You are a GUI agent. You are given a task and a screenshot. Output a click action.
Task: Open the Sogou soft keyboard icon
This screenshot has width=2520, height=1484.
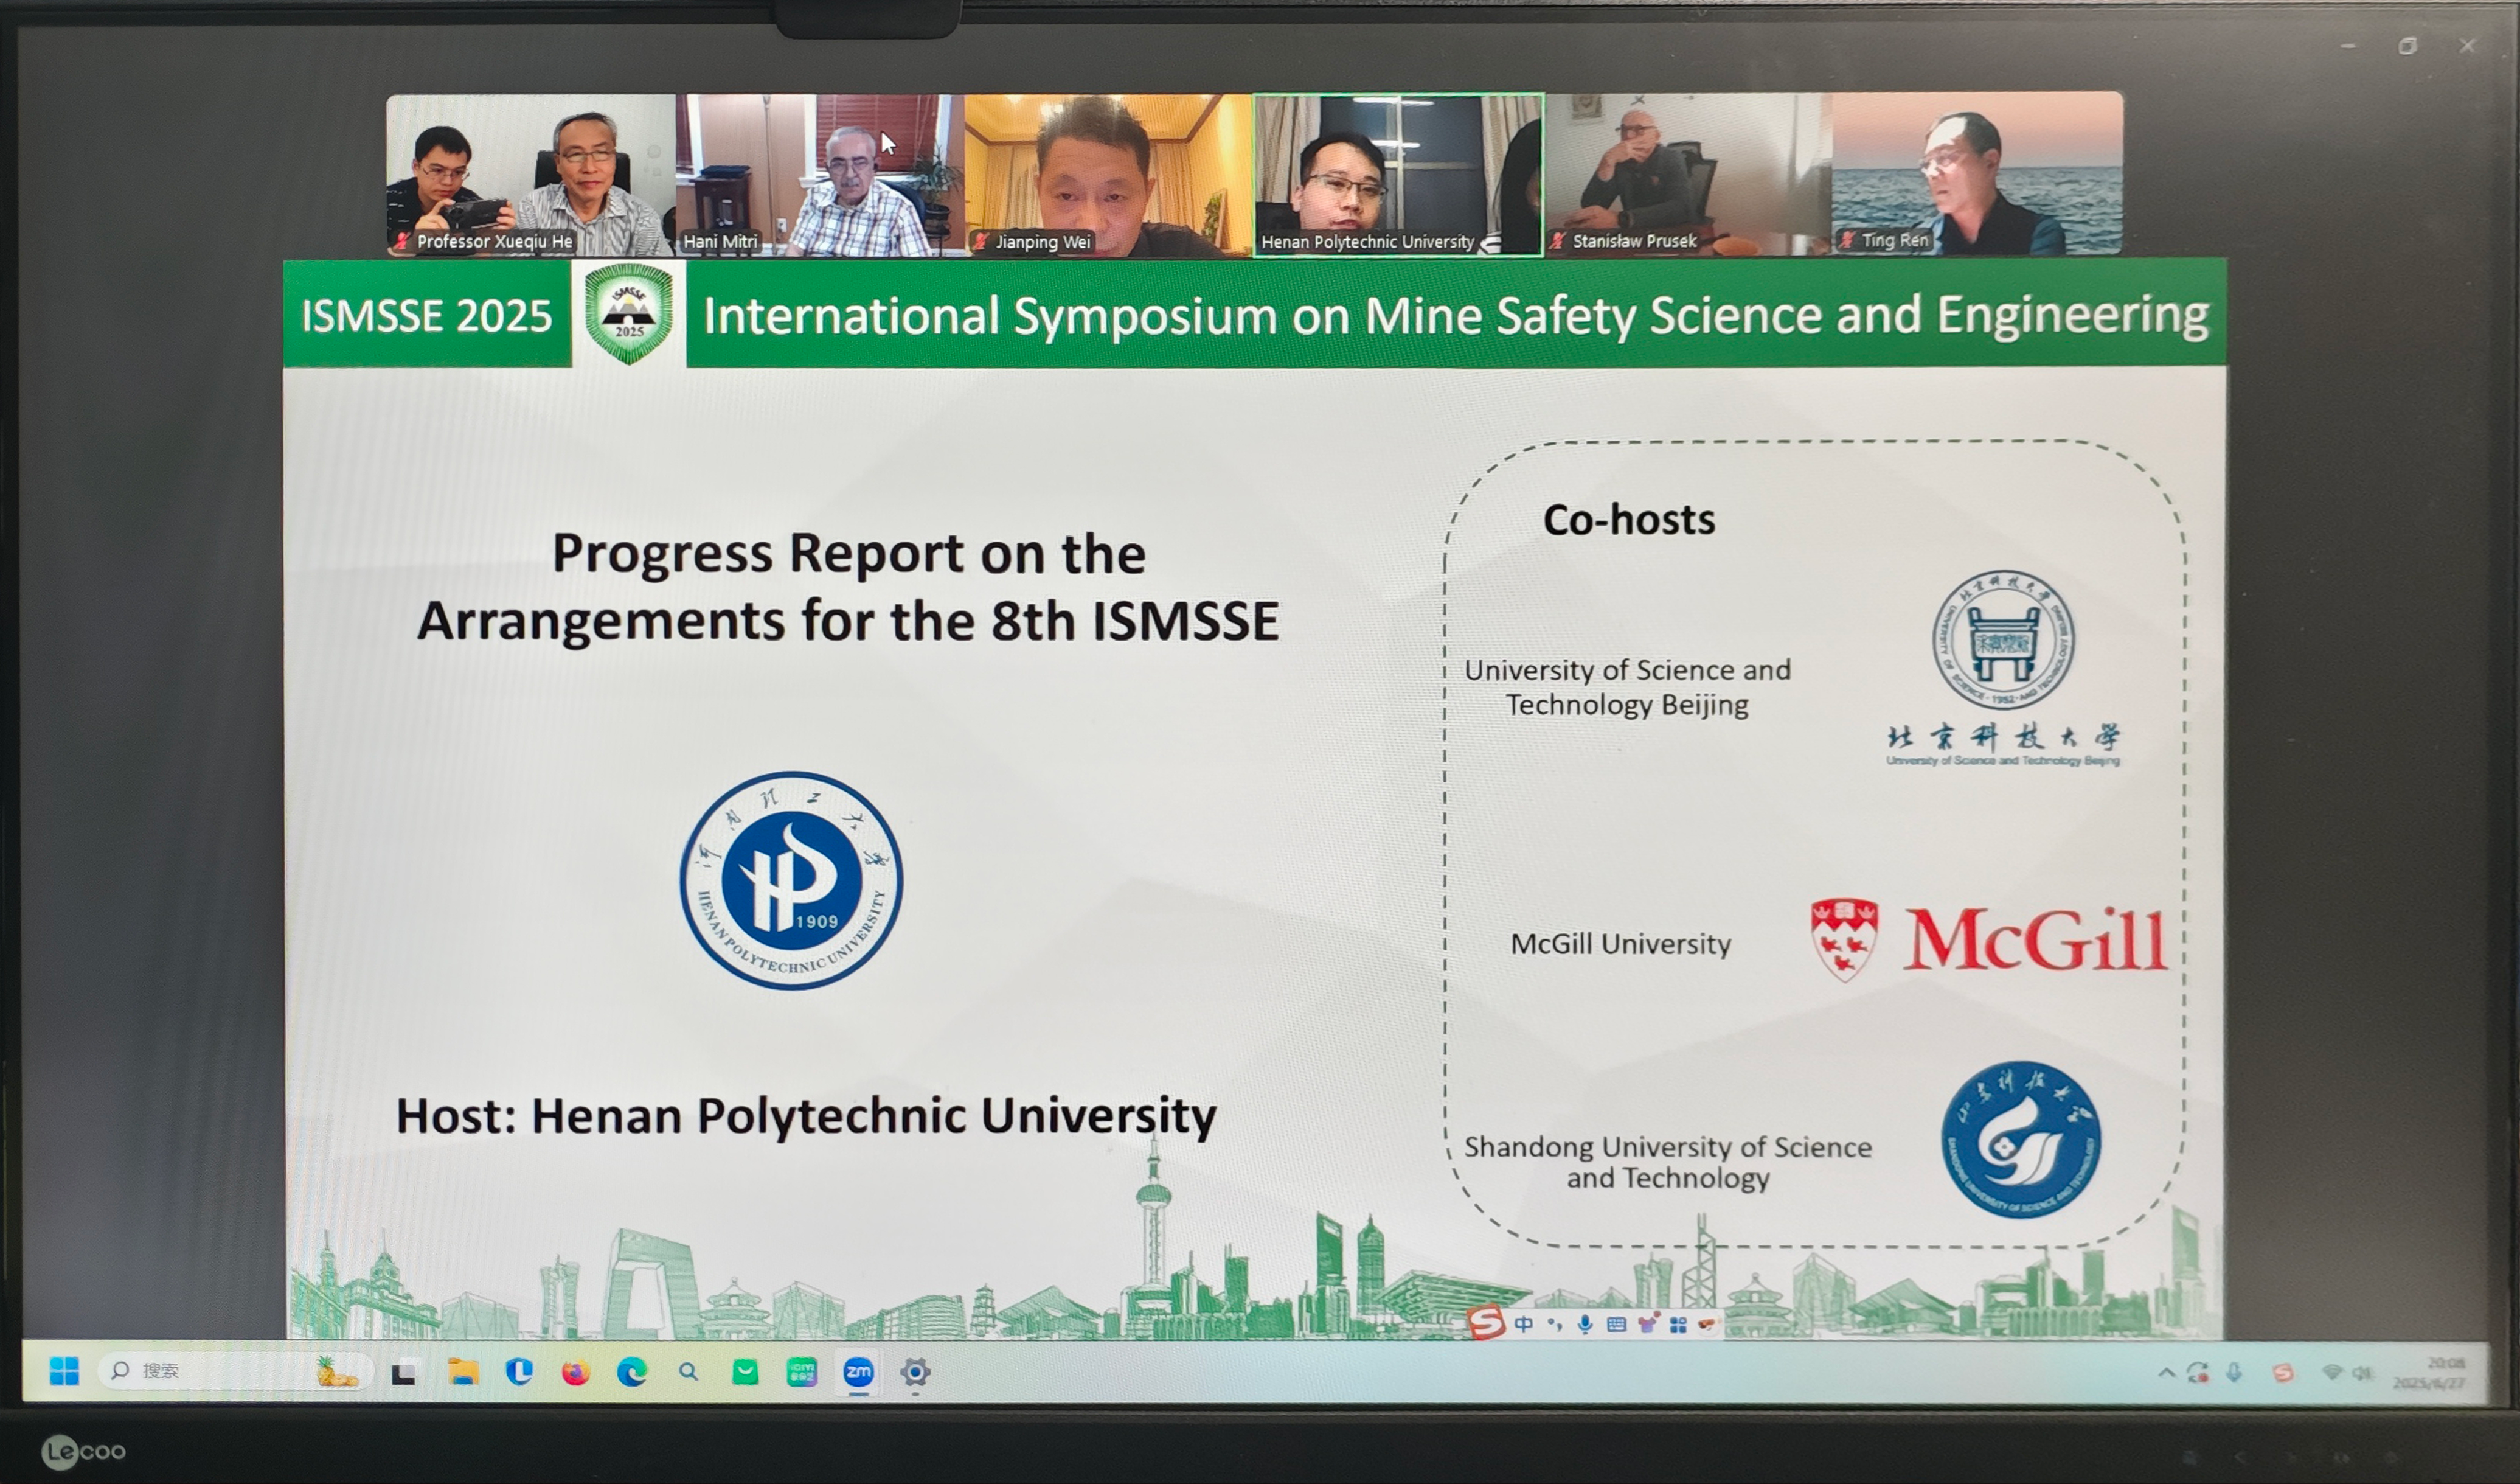[1616, 1324]
